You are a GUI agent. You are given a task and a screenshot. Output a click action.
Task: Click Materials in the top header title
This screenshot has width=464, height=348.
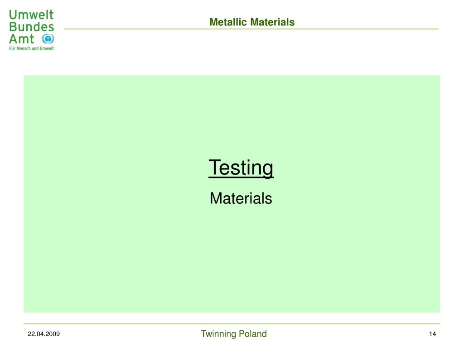click(x=272, y=22)
